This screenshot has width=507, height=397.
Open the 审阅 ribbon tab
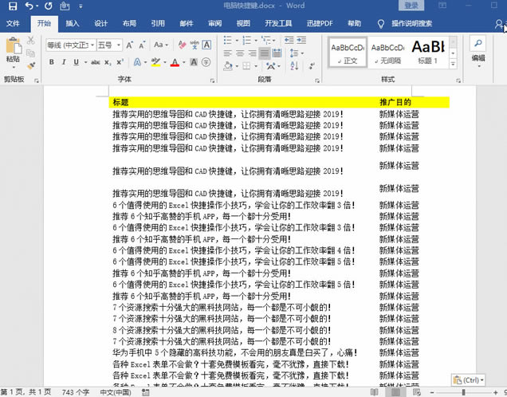point(214,24)
